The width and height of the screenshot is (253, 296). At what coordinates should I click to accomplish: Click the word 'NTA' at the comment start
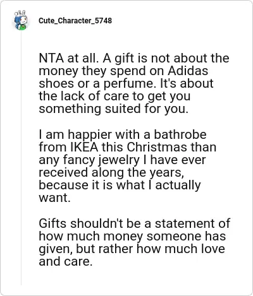51,58
